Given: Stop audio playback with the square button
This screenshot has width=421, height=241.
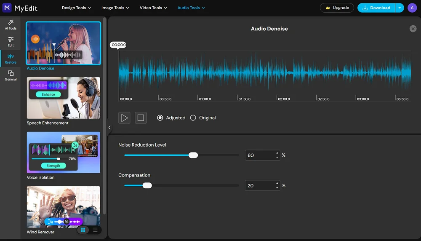Looking at the screenshot, I should tap(141, 118).
